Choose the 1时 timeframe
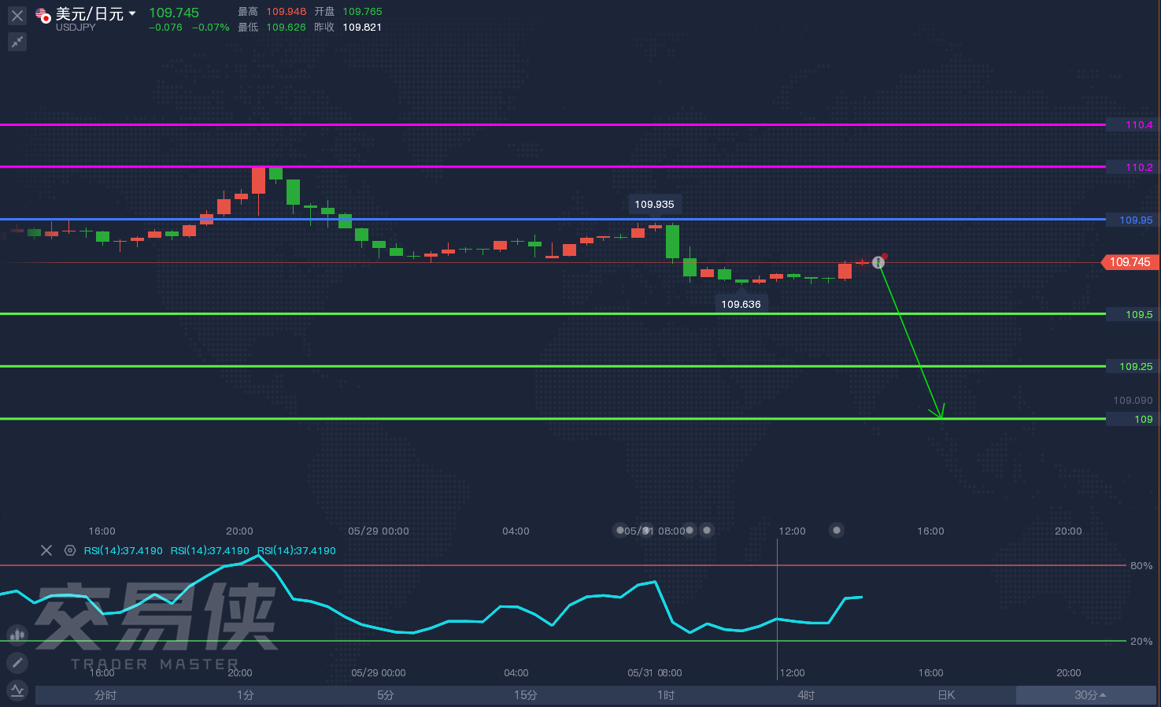 click(666, 695)
